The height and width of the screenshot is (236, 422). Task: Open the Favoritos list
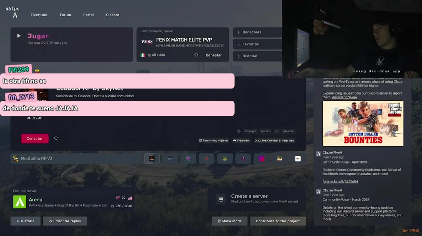point(257,44)
